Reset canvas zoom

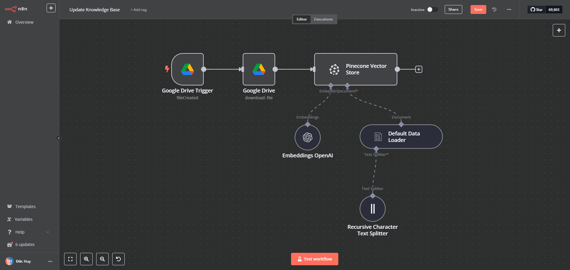pyautogui.click(x=118, y=259)
